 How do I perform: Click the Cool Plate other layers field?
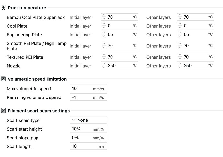(x=196, y=26)
